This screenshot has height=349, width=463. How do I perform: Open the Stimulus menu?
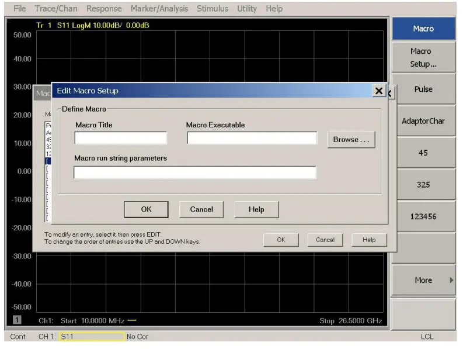pos(213,9)
